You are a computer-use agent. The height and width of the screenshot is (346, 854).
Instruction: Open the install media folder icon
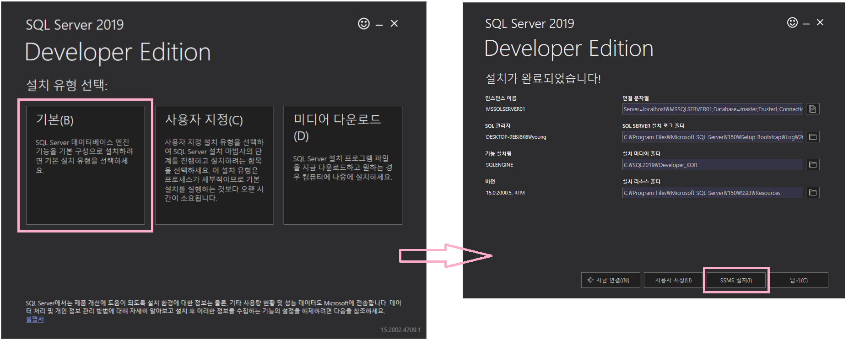813,165
